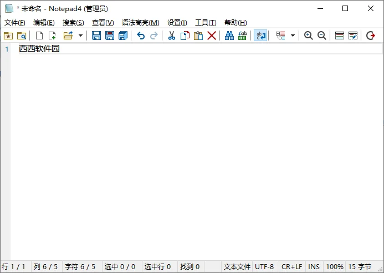
Task: Click 15 字节 file size in status bar
Action: coord(360,267)
